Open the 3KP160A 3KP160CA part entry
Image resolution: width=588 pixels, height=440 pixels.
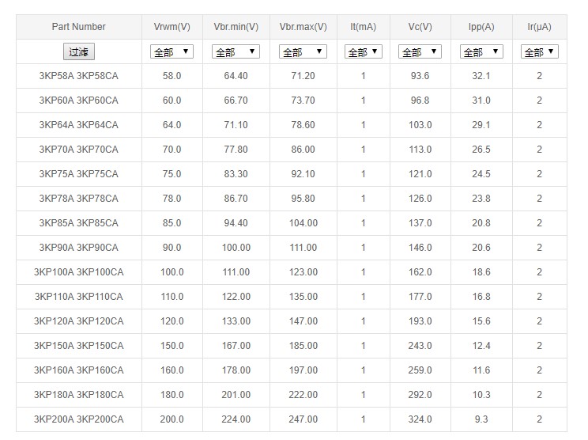tap(78, 370)
